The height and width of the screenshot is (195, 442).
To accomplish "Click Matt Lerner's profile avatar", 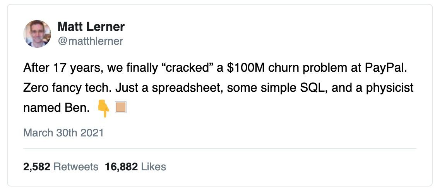I will tap(37, 34).
